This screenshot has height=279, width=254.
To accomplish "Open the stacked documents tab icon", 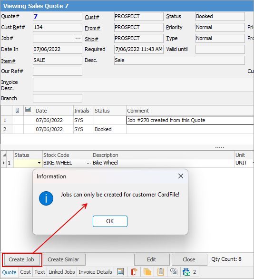I will [x=147, y=272].
